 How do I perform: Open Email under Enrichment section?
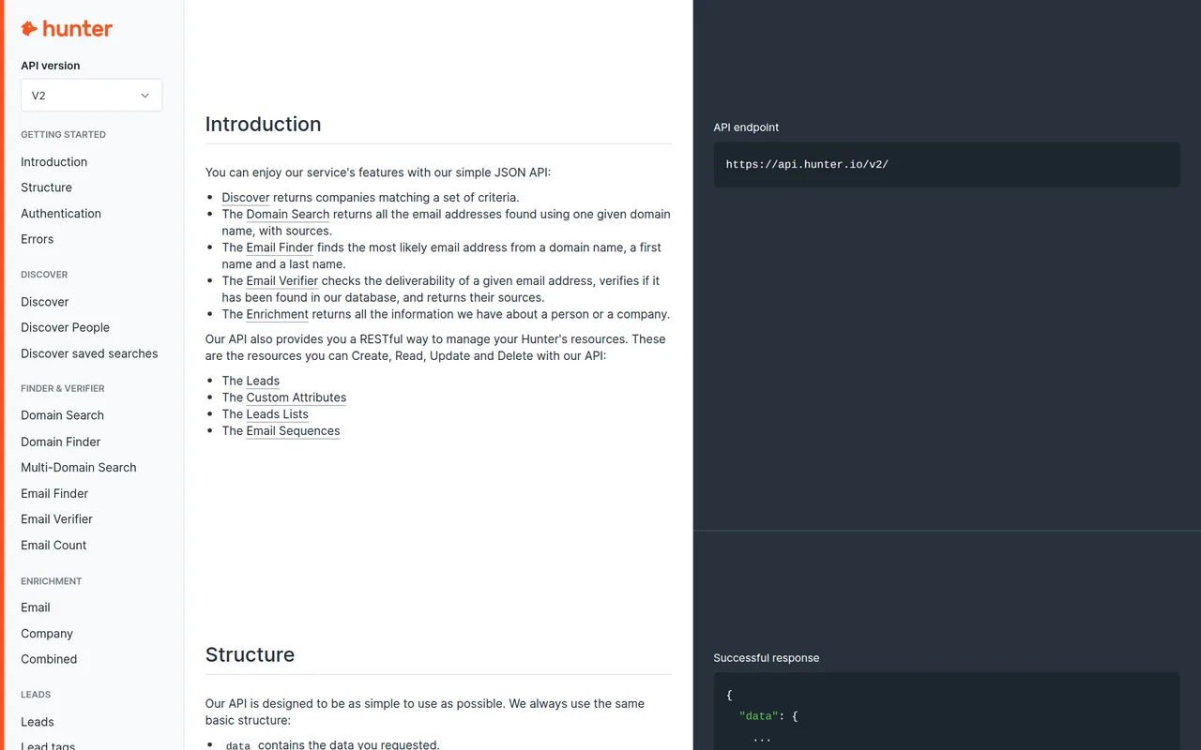tap(36, 607)
